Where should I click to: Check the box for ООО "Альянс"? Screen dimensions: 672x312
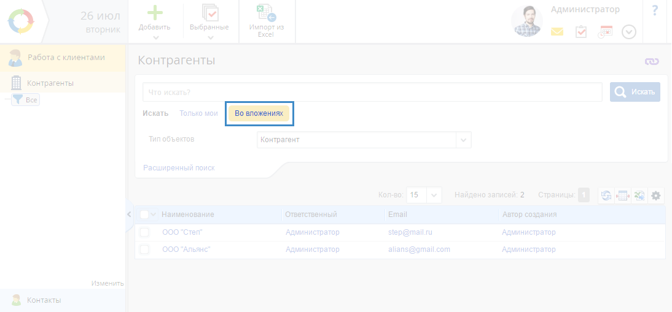[144, 249]
